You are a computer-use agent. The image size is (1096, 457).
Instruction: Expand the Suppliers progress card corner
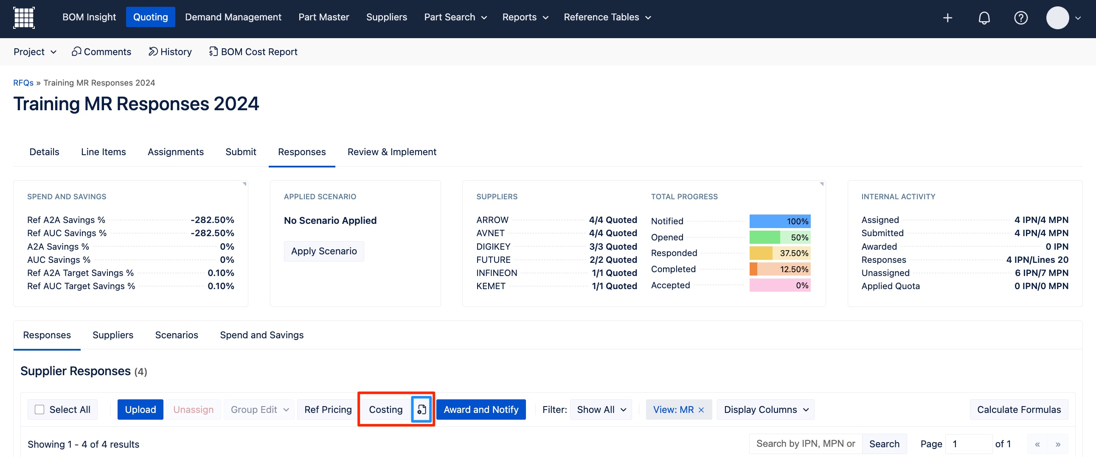[821, 184]
